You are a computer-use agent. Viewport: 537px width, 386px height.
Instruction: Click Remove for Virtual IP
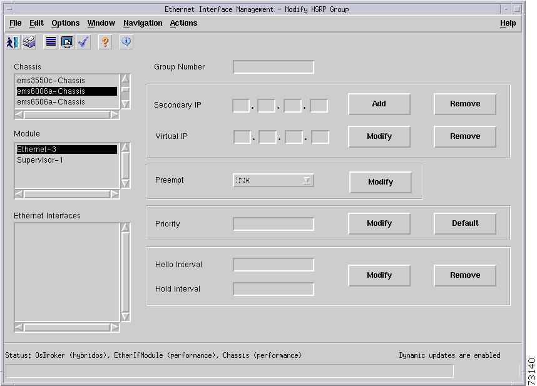pyautogui.click(x=465, y=136)
